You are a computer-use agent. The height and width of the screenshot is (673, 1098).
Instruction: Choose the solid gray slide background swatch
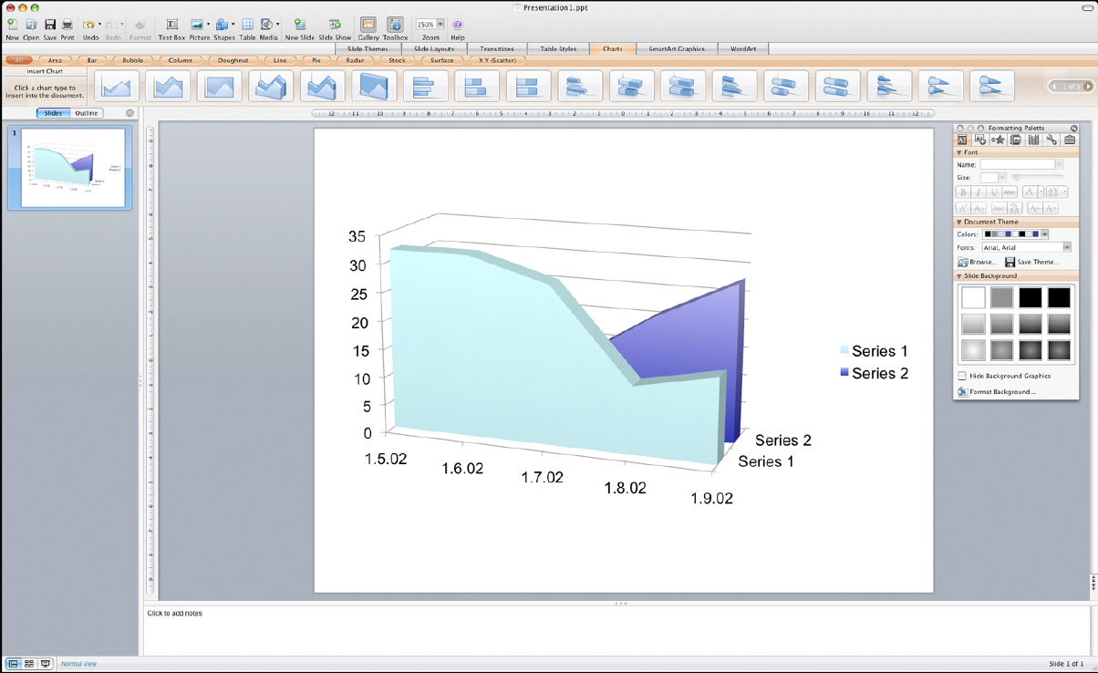[1001, 297]
